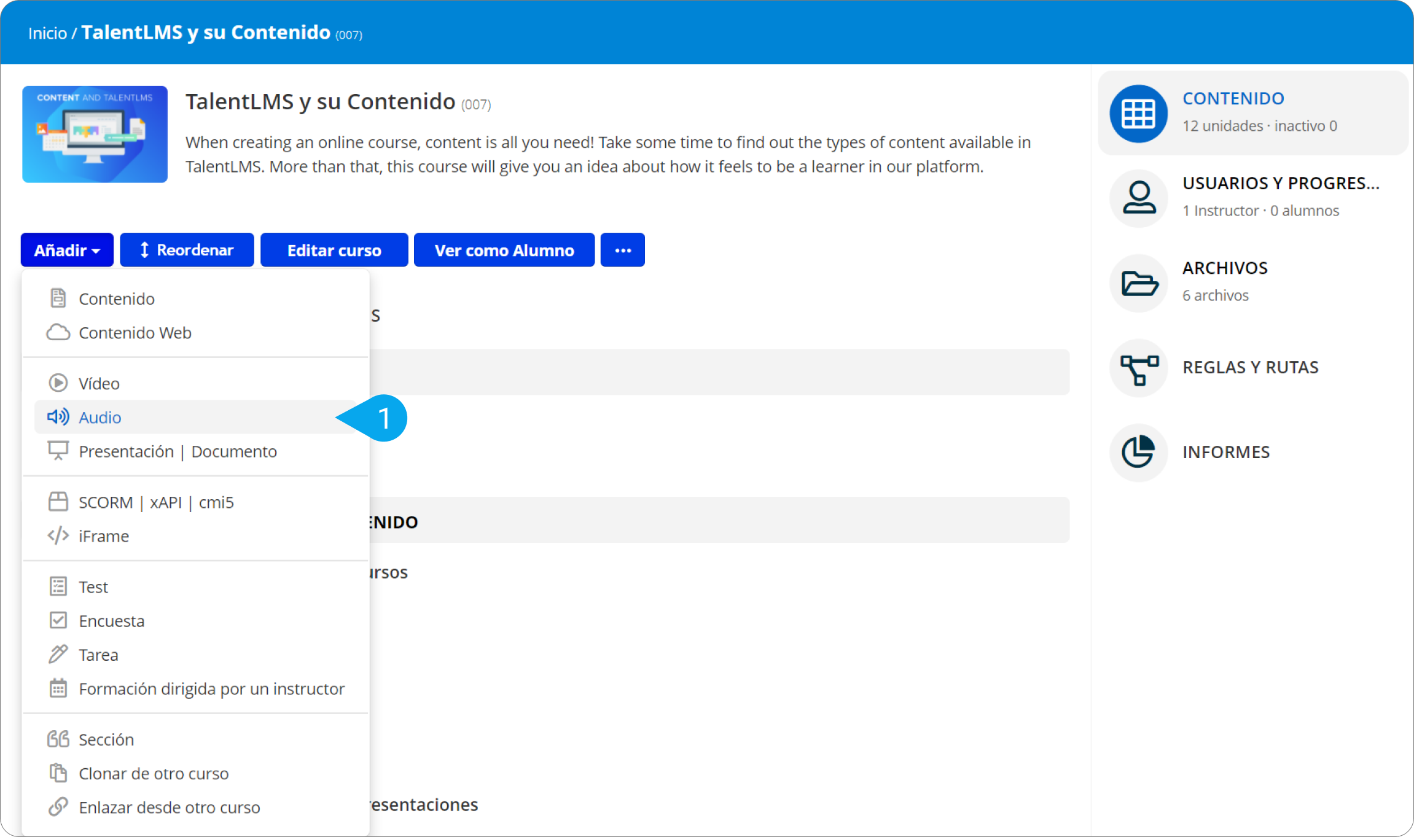Click the user silhouette icon

coord(1138,198)
